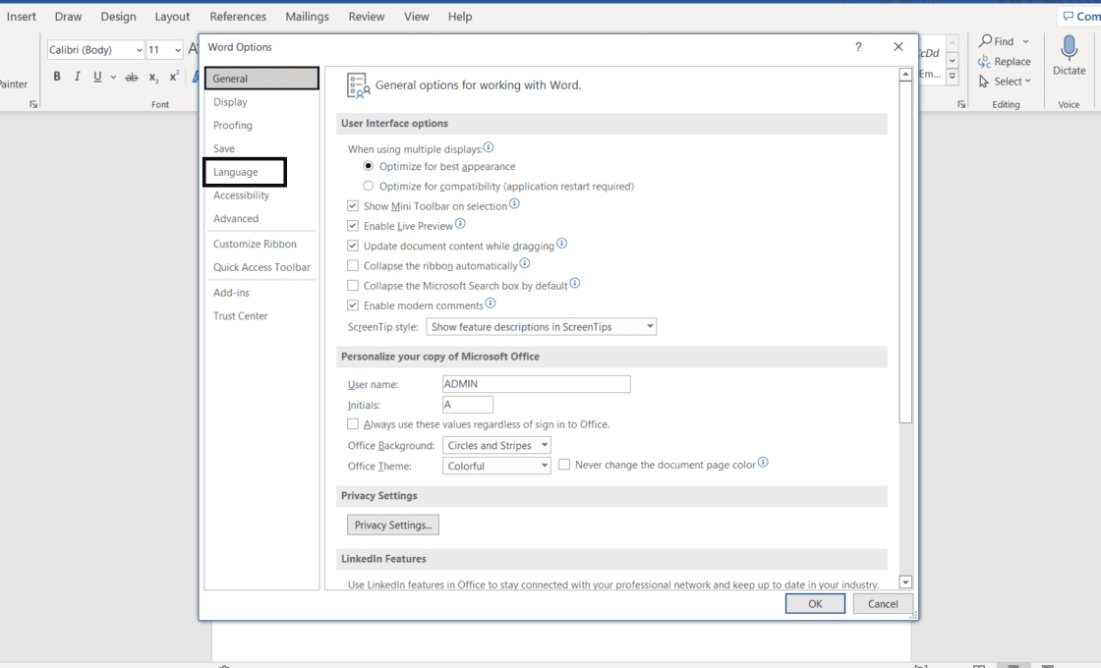Open the Word Options help question mark
Screen dimensions: 1101x668
(858, 47)
